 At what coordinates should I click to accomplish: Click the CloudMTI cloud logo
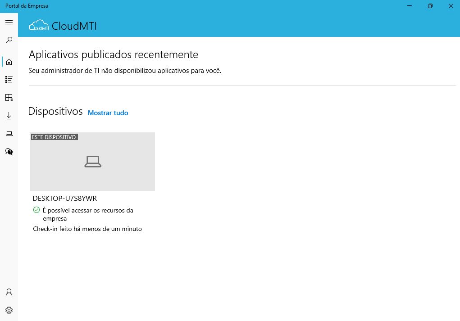pos(38,26)
